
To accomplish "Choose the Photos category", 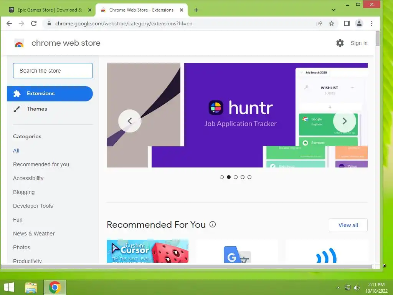I will (x=21, y=247).
